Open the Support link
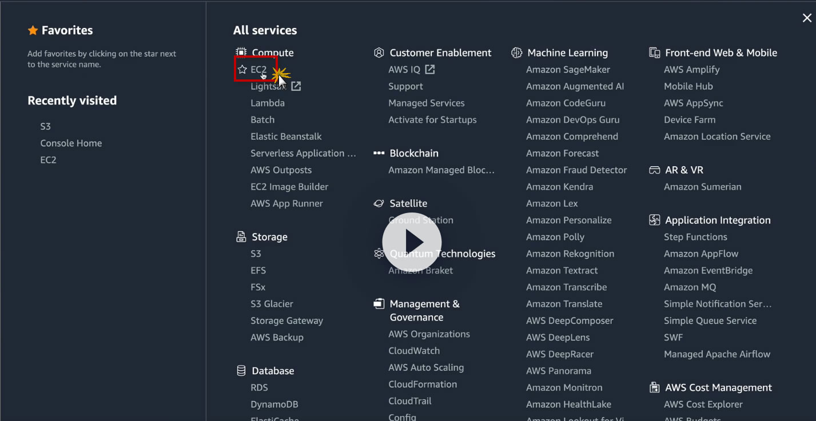 [405, 86]
